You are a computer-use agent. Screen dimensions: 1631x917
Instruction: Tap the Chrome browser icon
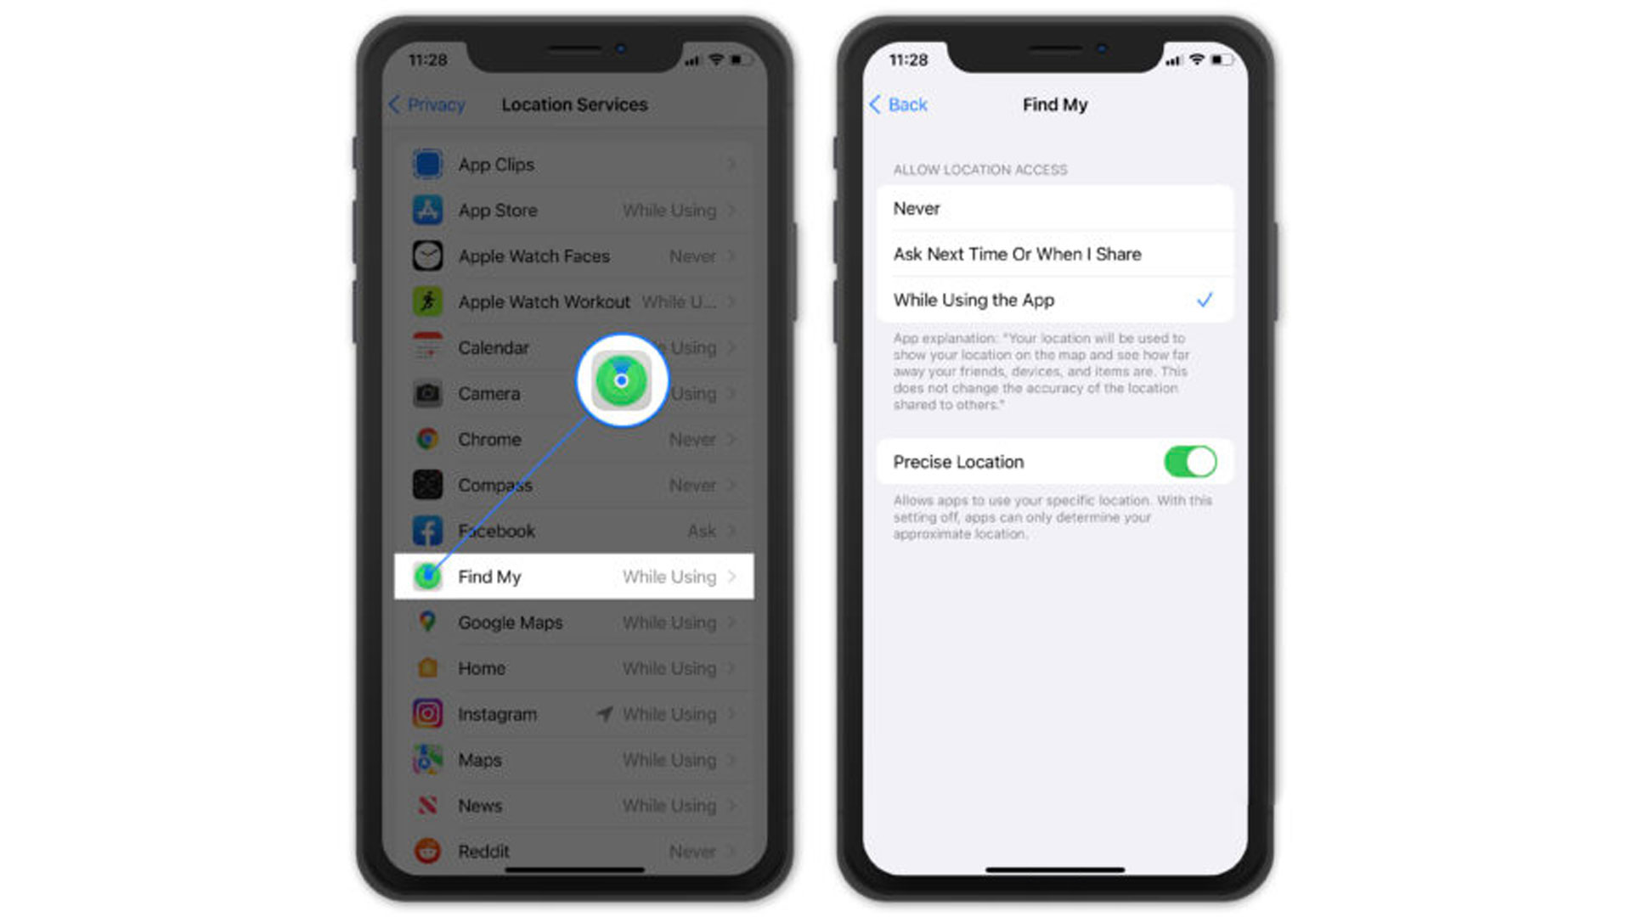[428, 439]
